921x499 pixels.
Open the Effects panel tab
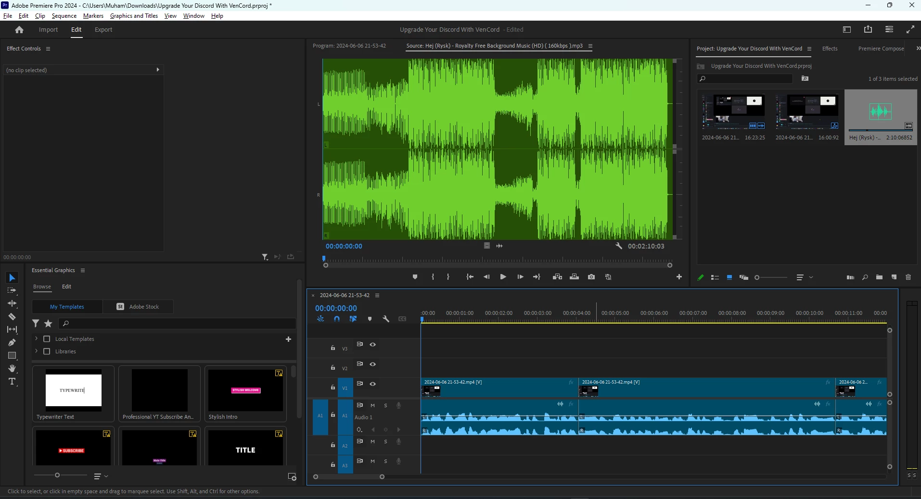(830, 49)
